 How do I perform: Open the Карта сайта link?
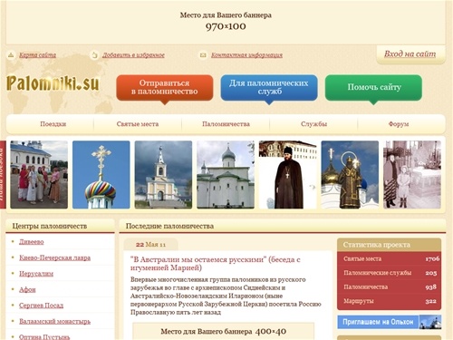pyautogui.click(x=37, y=55)
